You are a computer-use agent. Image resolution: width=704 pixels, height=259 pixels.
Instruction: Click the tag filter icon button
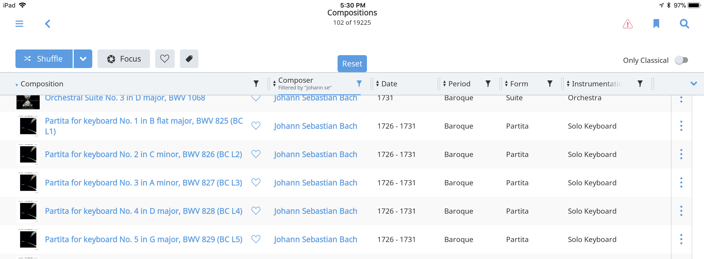point(189,59)
